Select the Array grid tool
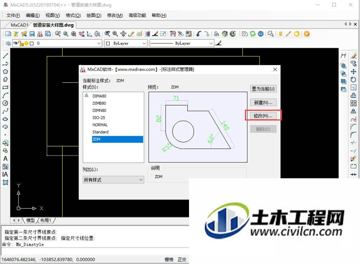 point(354,103)
